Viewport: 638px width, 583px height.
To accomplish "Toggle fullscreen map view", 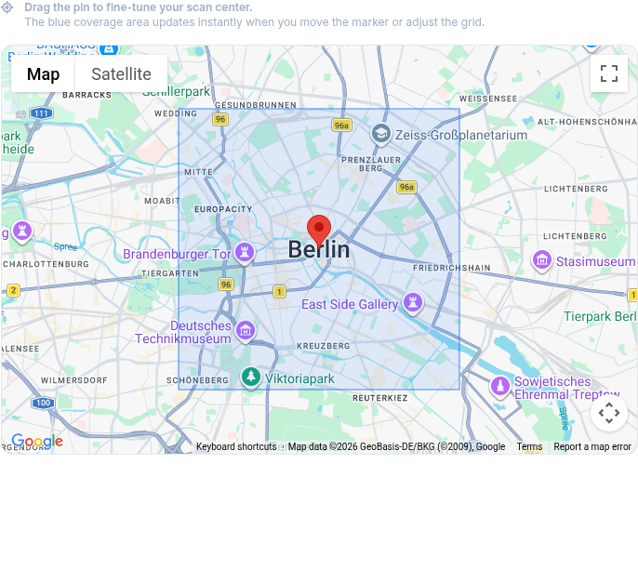I will [x=608, y=73].
